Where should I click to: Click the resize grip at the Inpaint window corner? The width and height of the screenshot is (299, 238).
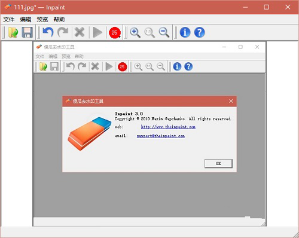pos(296,235)
